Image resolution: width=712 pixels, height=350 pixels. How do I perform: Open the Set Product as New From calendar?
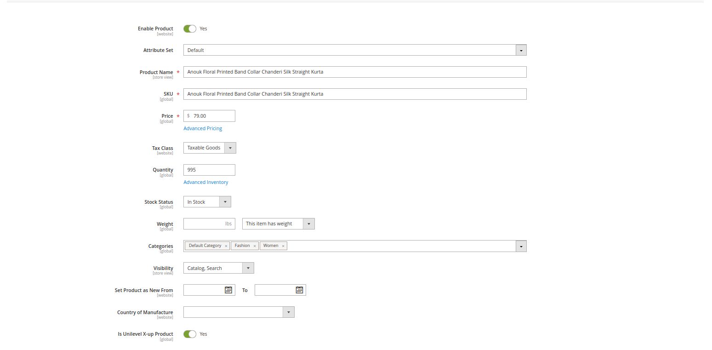[x=228, y=290]
